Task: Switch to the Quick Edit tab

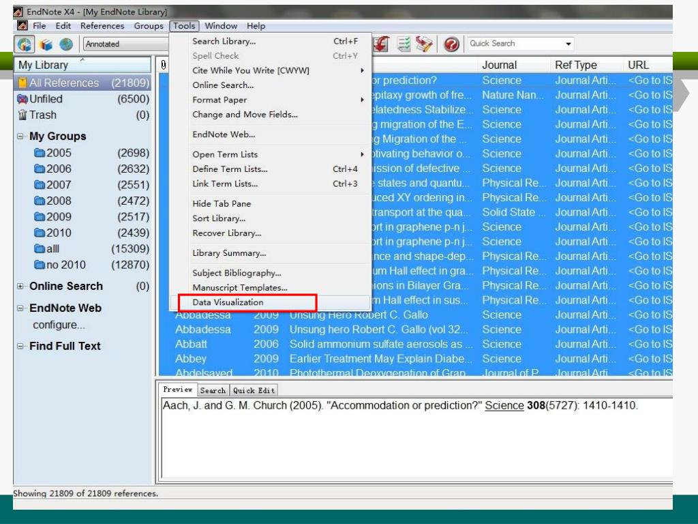Action: point(254,390)
